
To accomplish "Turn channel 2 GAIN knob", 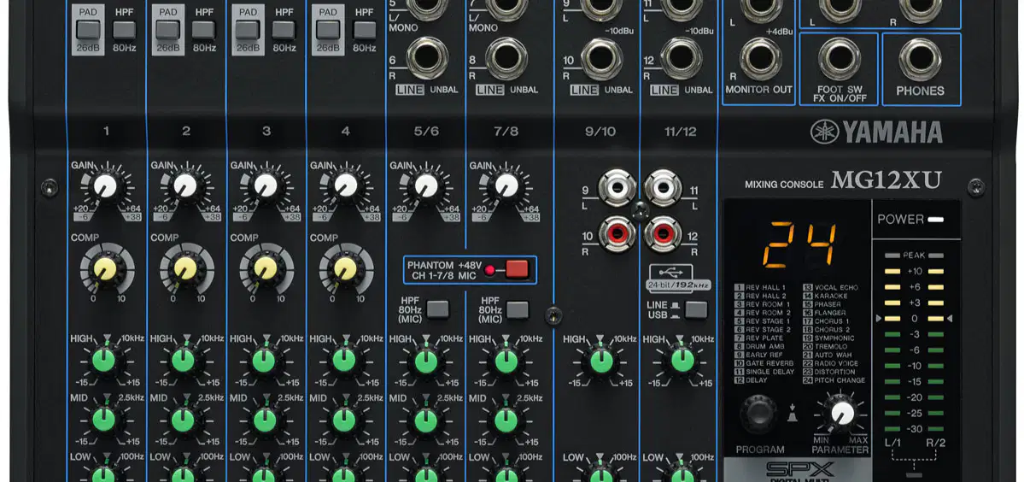I will [x=184, y=186].
